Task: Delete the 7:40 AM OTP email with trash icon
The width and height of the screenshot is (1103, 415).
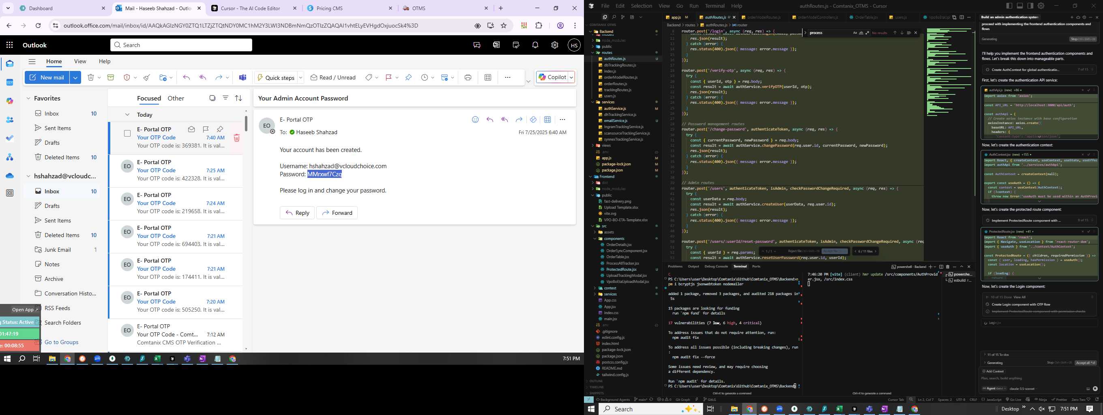Action: coord(236,138)
